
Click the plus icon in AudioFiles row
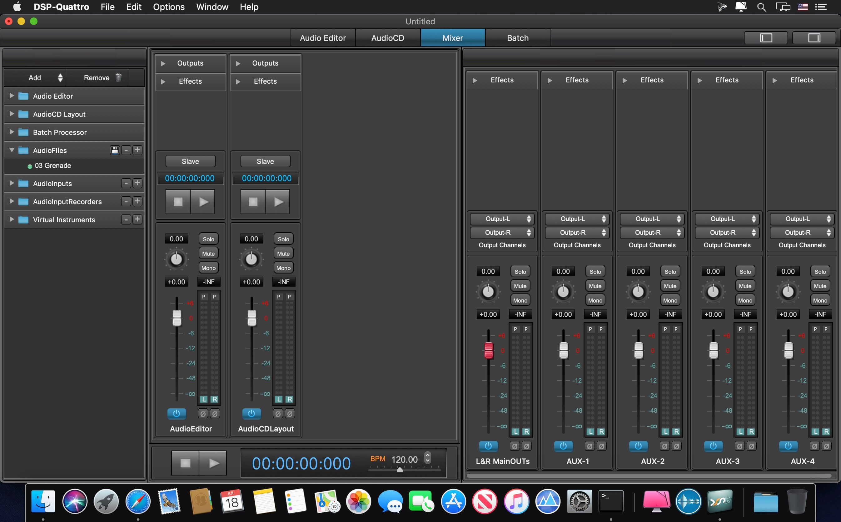[137, 150]
